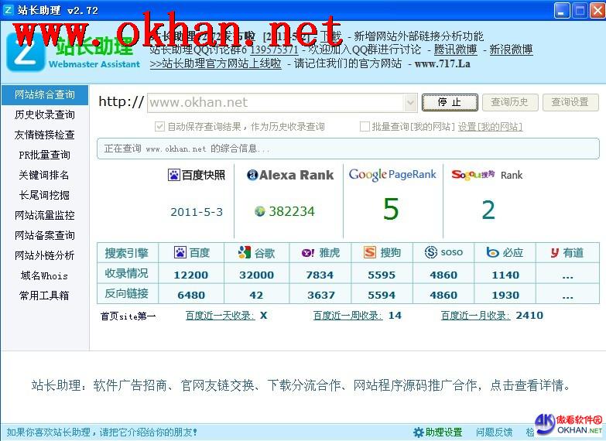Click the 百度快照 paw icon
The width and height of the screenshot is (606, 441).
[x=174, y=175]
